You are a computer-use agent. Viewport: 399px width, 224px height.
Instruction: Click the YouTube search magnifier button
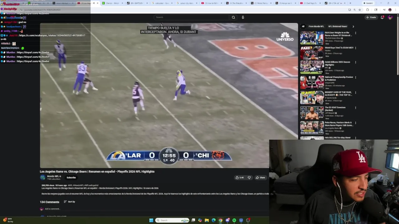click(x=233, y=17)
